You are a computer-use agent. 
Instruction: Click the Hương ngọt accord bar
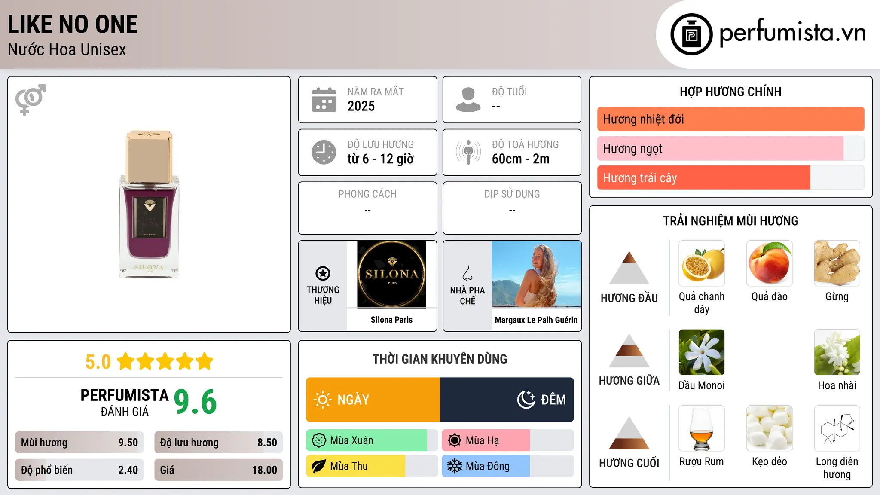pos(731,149)
